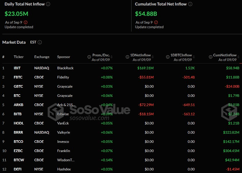Click Hashdex sponsor name
This screenshot has width=242, height=173.
click(x=64, y=169)
